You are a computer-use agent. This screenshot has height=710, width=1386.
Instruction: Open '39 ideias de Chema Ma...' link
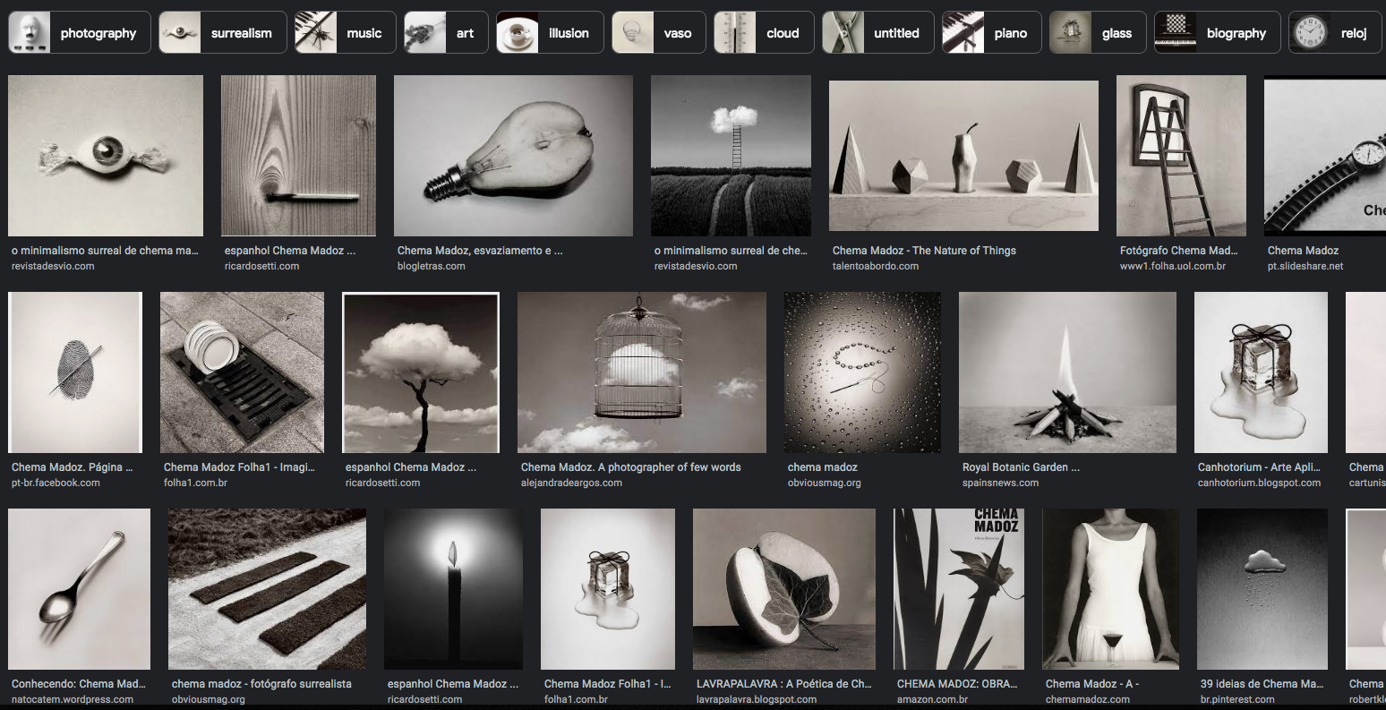1262,684
